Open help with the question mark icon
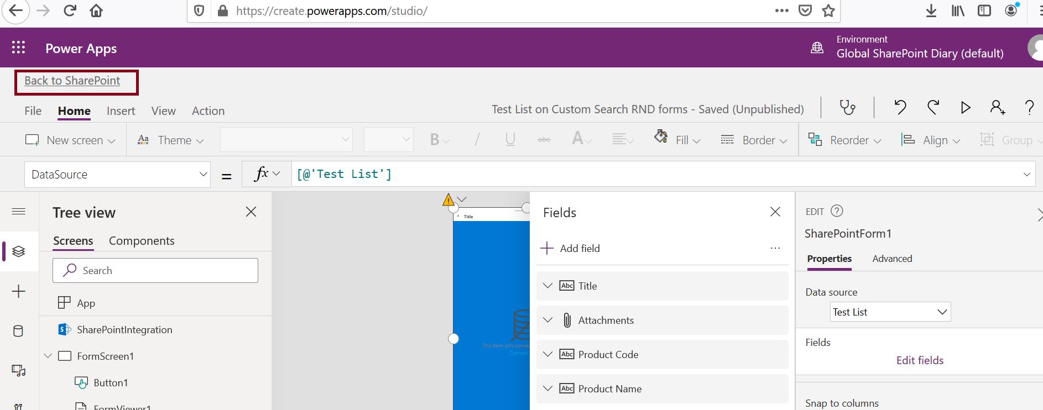This screenshot has width=1043, height=410. (1029, 107)
